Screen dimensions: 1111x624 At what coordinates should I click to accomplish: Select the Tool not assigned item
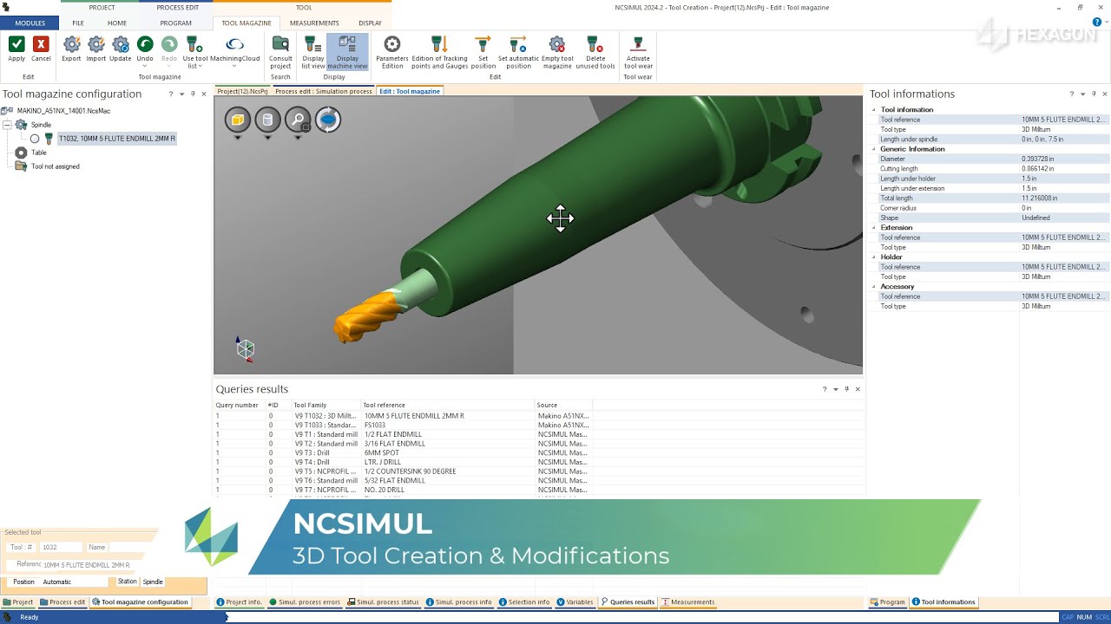point(56,166)
